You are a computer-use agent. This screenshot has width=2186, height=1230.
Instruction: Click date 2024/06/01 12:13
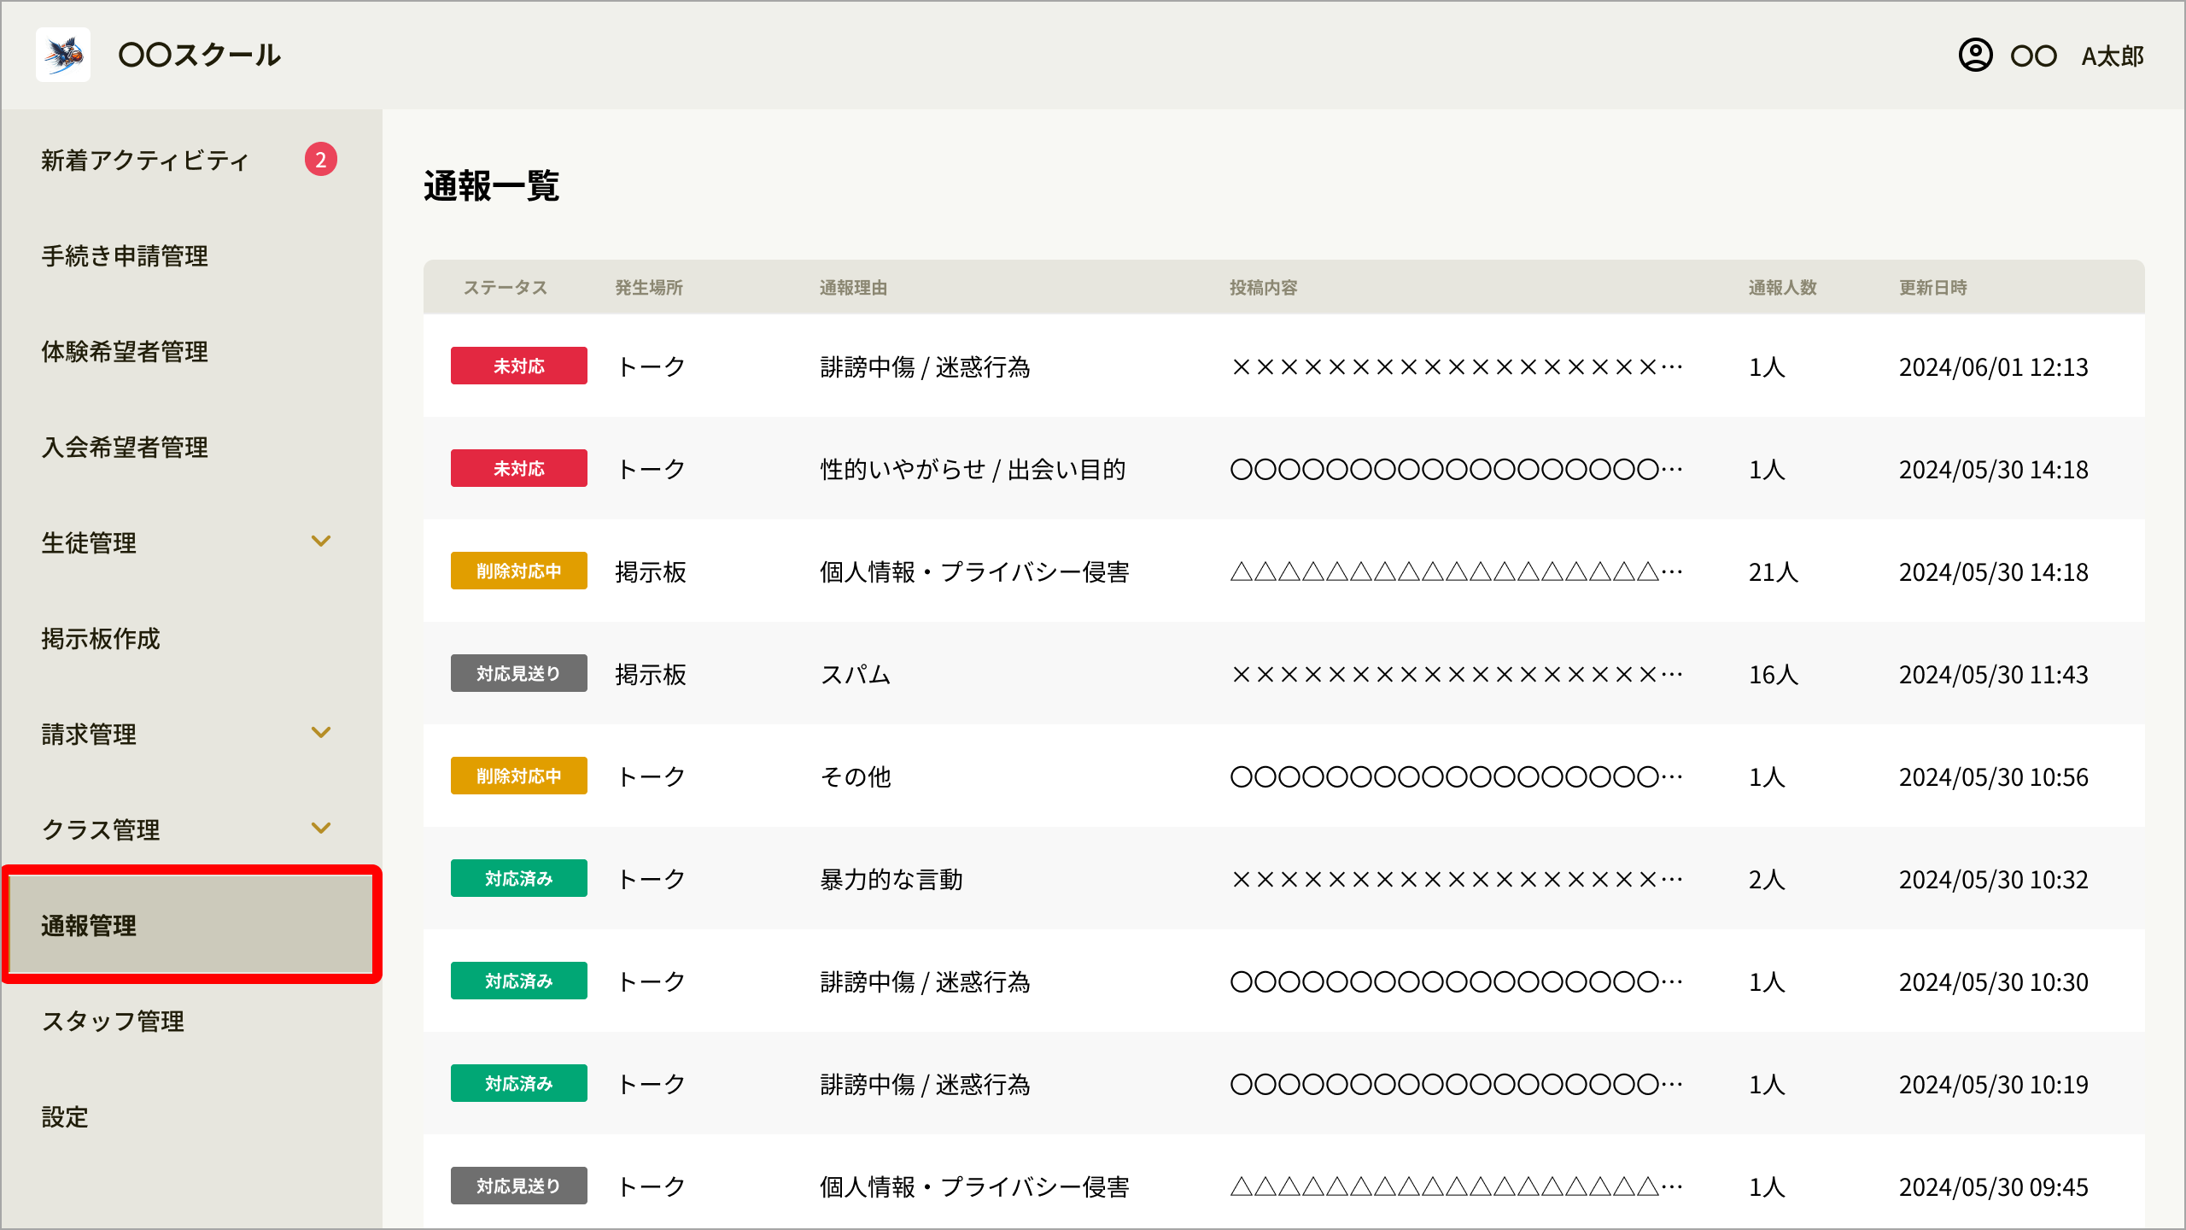coord(1994,367)
